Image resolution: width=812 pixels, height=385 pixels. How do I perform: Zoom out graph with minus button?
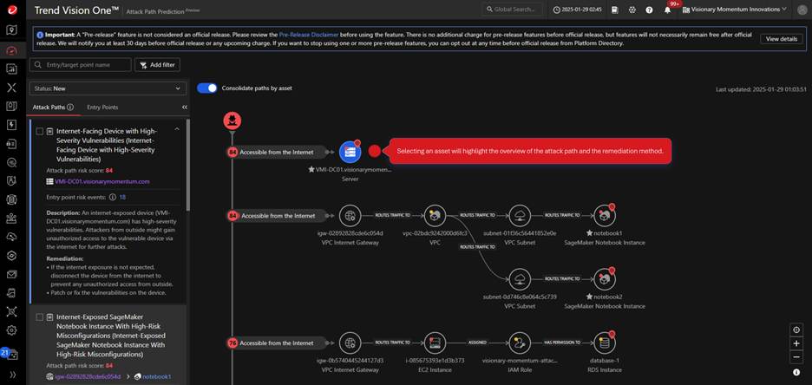coord(796,357)
